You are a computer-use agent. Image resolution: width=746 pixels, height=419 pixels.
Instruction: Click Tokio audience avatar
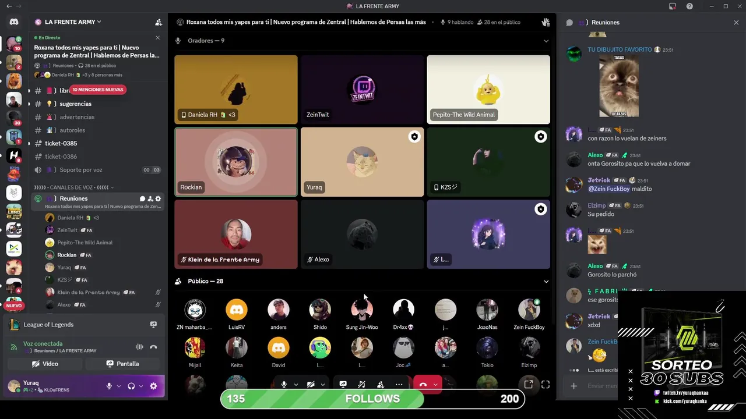pyautogui.click(x=487, y=347)
